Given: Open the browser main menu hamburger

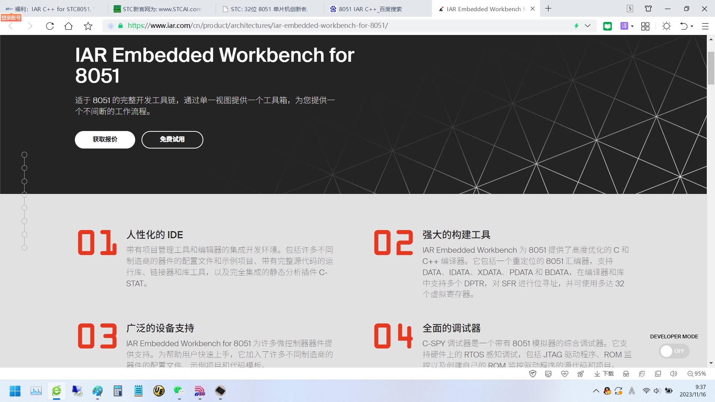Looking at the screenshot, I should [x=705, y=26].
